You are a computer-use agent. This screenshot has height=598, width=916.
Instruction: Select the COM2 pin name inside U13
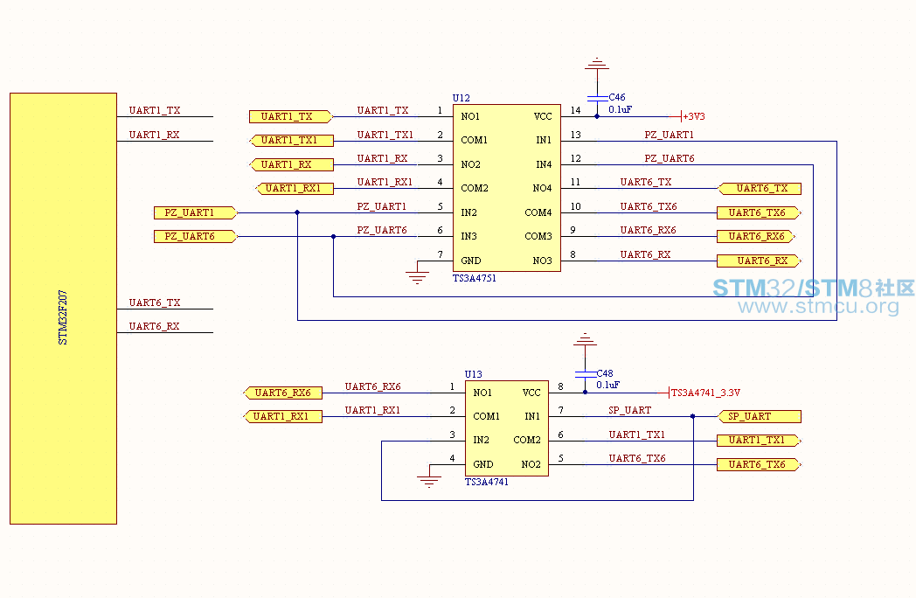pos(527,440)
